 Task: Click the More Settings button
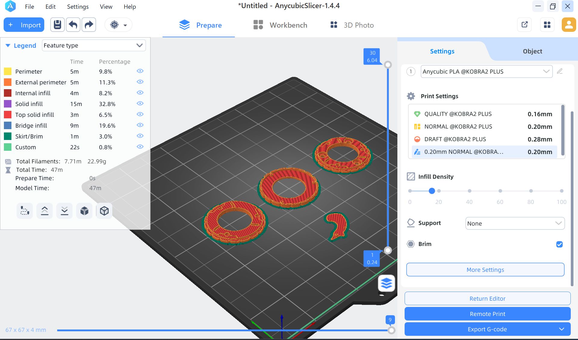pos(485,270)
